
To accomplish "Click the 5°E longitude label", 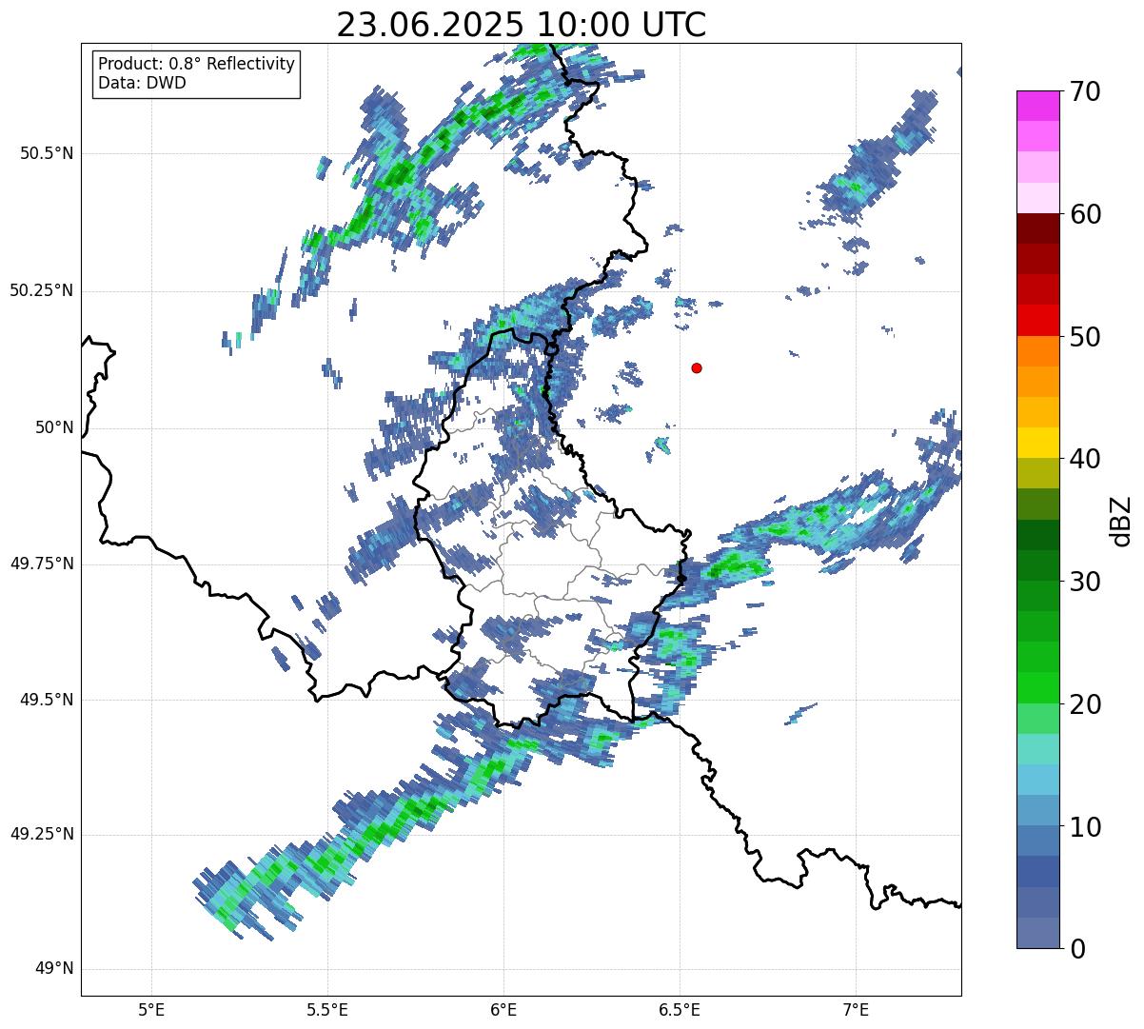I will point(151,1010).
